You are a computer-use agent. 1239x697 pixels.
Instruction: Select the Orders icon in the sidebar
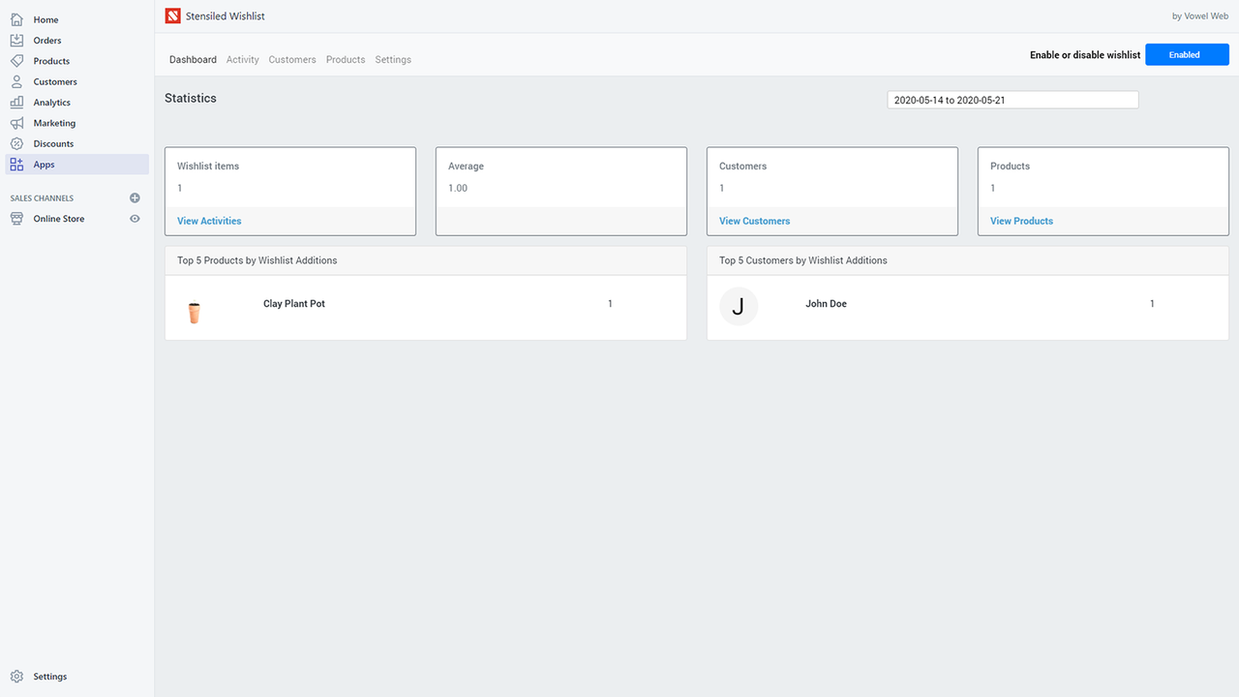click(x=17, y=40)
